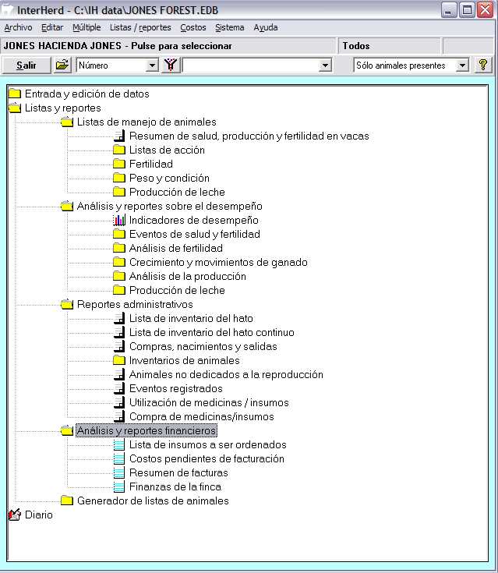Click the Utilización de medicinas report icon

119,403
